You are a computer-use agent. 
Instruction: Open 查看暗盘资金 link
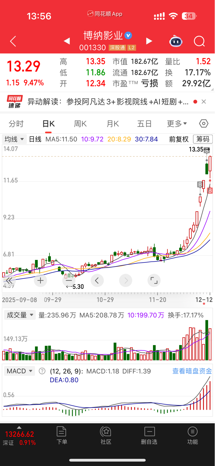point(192,371)
